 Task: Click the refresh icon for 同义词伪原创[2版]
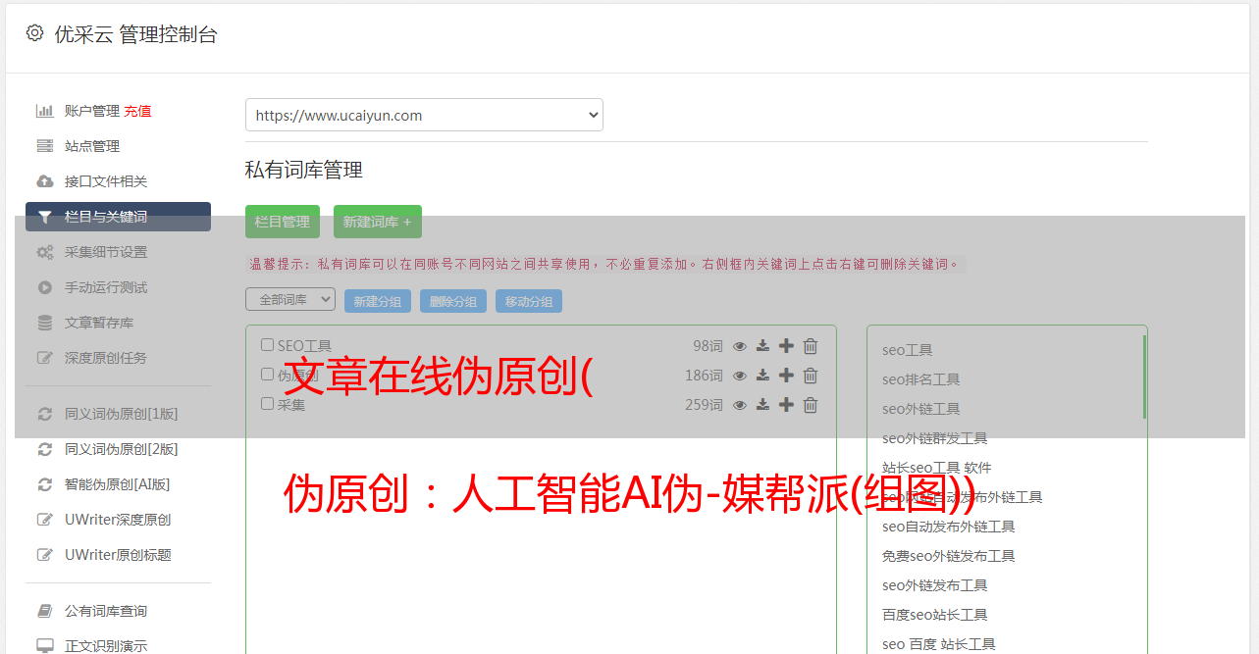(x=45, y=449)
